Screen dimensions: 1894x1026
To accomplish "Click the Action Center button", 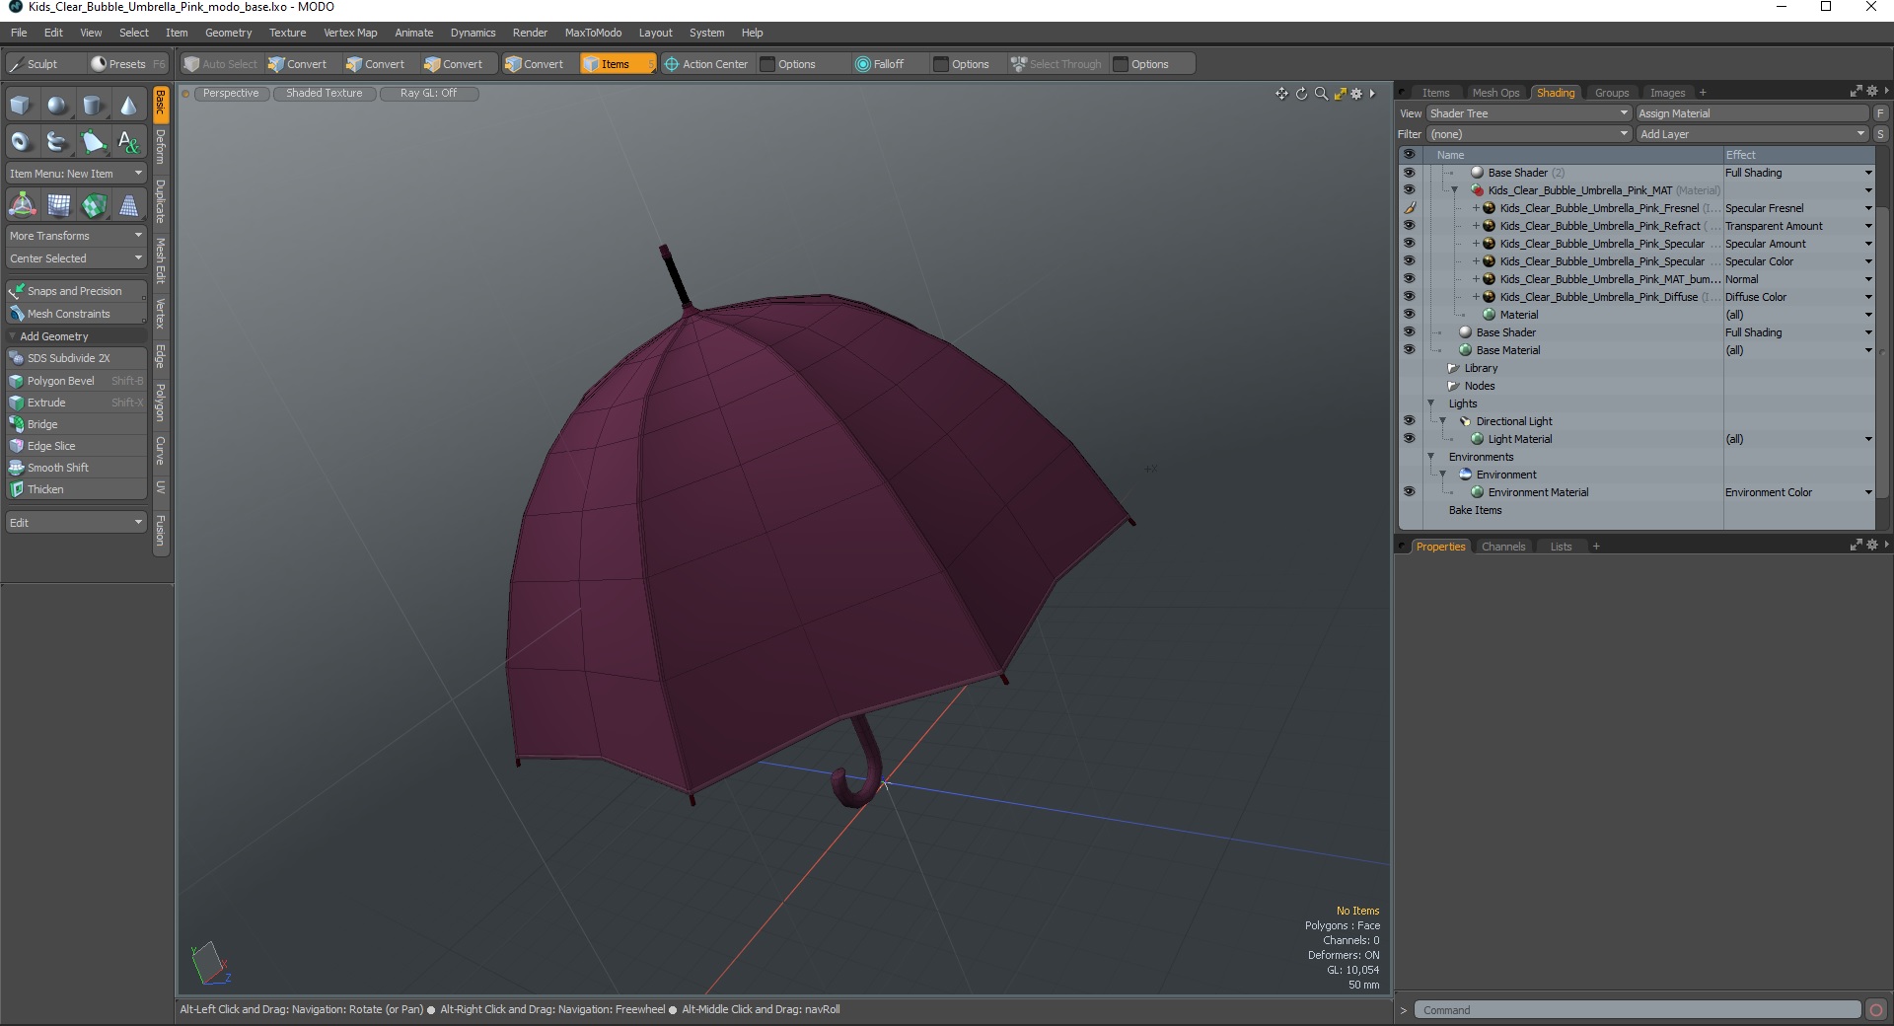I will tap(706, 64).
